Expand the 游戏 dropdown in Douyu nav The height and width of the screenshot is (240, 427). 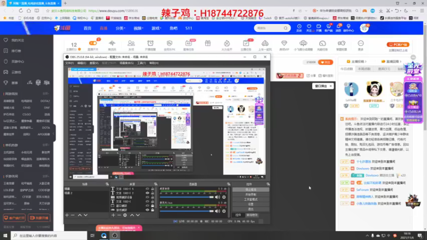click(156, 28)
